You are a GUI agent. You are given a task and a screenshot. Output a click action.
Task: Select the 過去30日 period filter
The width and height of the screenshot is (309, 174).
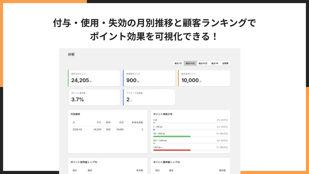190,63
